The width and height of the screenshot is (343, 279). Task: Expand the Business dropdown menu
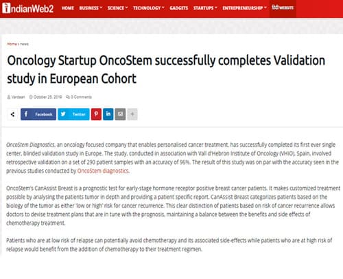tap(91, 8)
